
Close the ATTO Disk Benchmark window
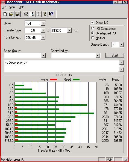click(125, 2)
